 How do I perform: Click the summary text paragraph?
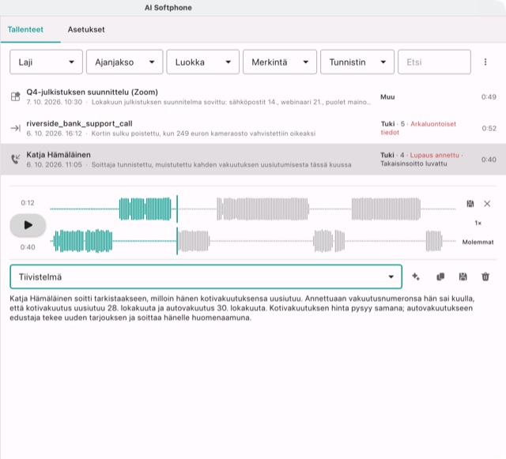[x=242, y=308]
